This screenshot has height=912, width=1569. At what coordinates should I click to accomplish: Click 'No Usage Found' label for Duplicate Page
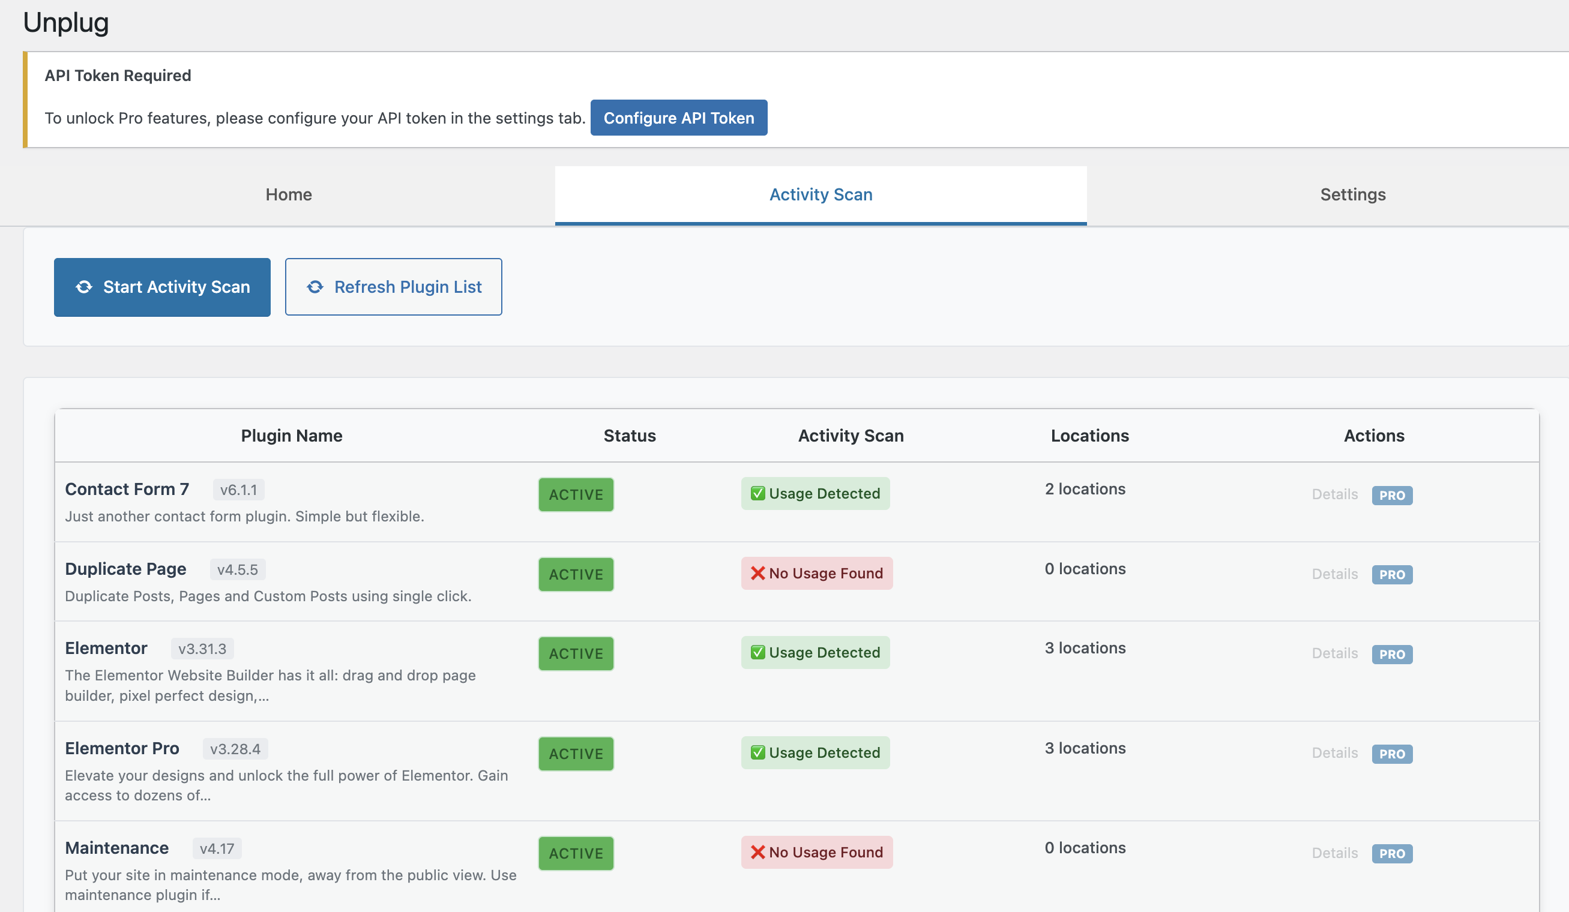[x=825, y=574]
